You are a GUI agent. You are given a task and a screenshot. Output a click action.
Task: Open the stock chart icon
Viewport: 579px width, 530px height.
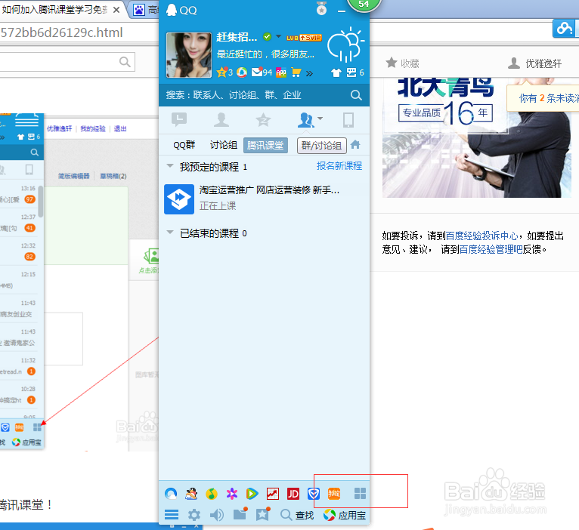[273, 494]
